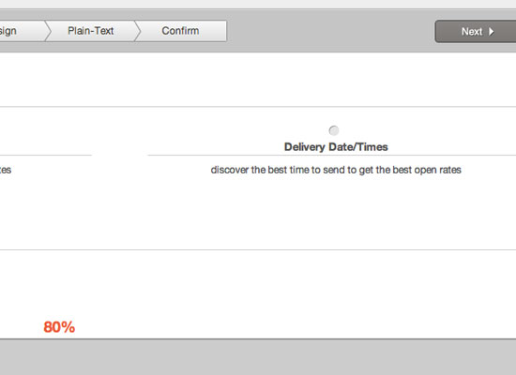Click the divider line left of Delivery Date/Times
The width and height of the screenshot is (516, 375).
(x=46, y=155)
